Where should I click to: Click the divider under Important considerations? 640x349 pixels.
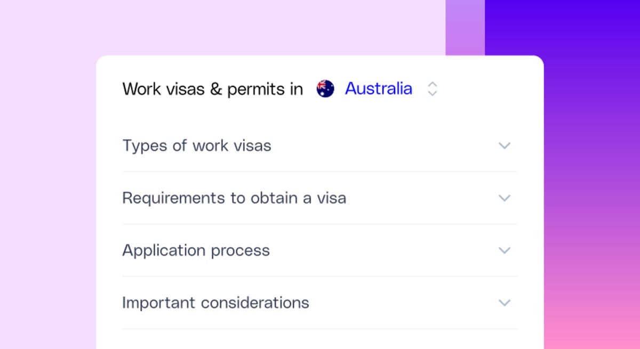click(320, 329)
